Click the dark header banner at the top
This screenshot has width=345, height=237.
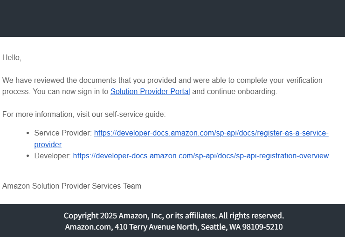click(172, 19)
